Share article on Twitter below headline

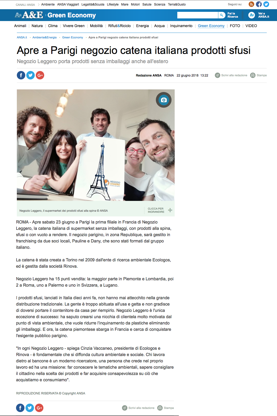31,75
